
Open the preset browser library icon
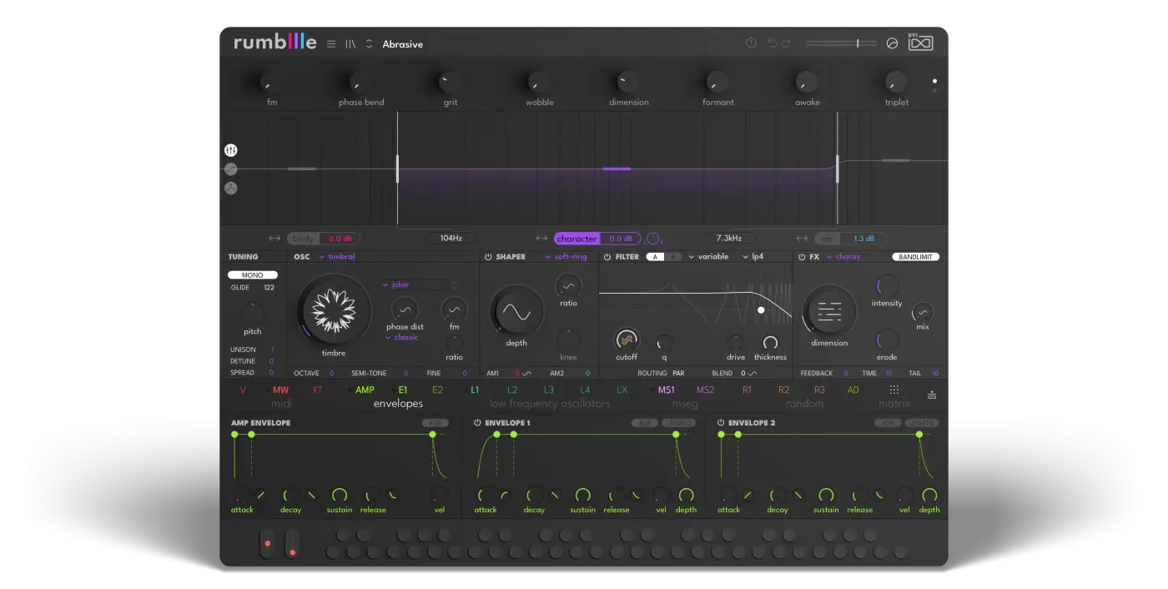tap(350, 44)
